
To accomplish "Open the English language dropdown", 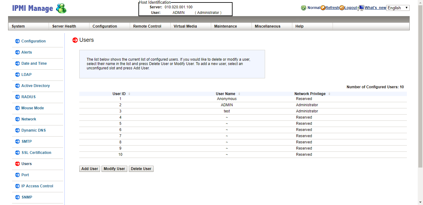I will tap(398, 8).
